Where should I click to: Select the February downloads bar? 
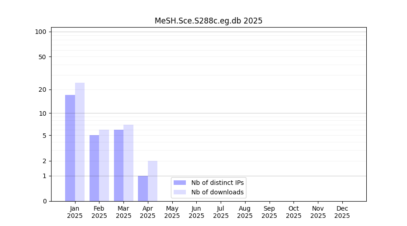click(x=104, y=165)
